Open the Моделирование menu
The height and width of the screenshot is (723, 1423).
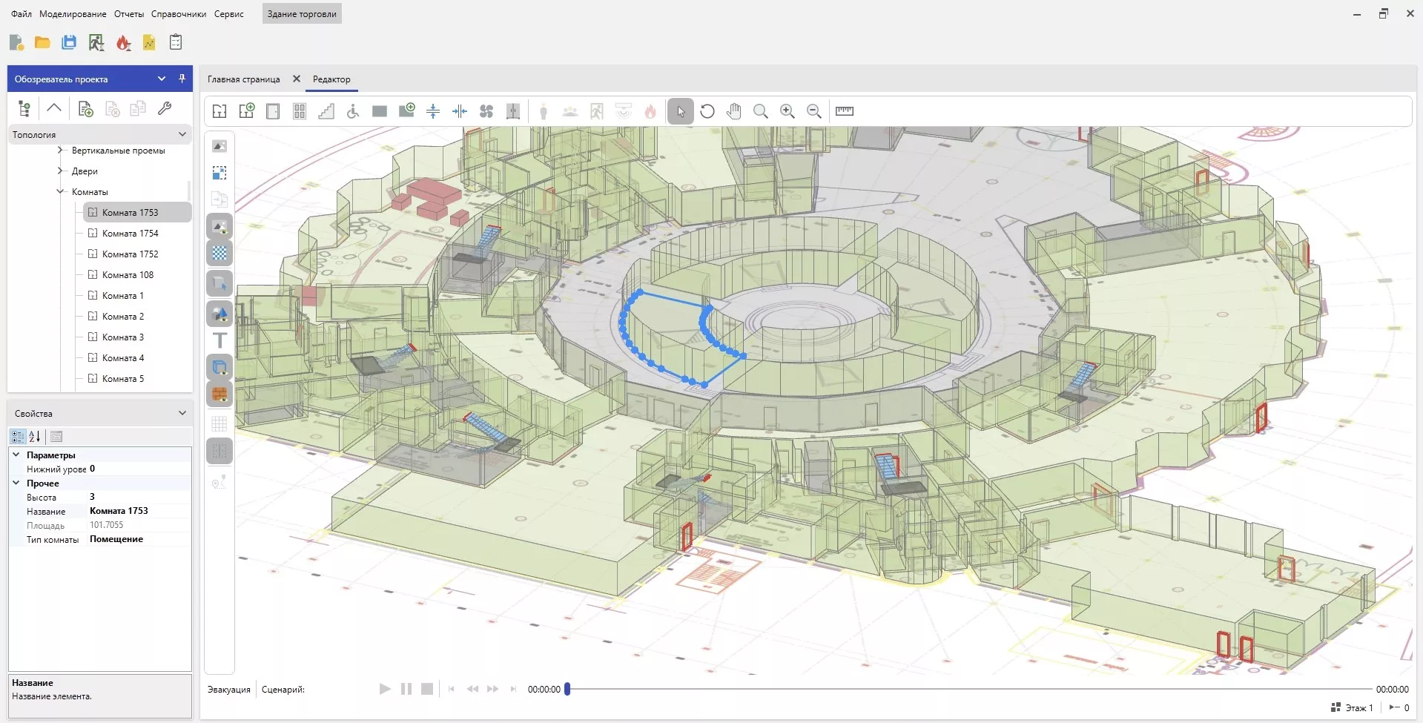click(73, 14)
